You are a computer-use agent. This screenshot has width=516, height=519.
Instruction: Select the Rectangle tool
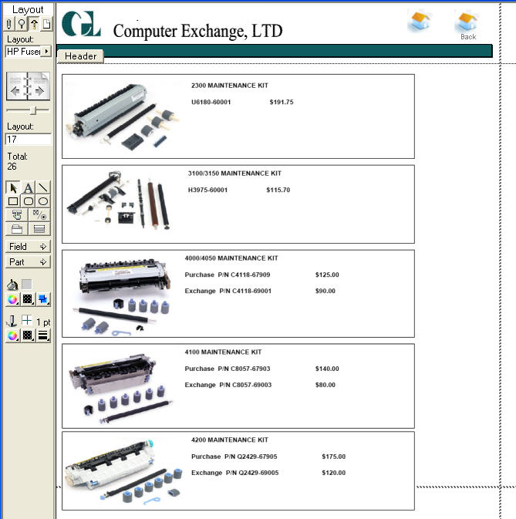(x=13, y=201)
